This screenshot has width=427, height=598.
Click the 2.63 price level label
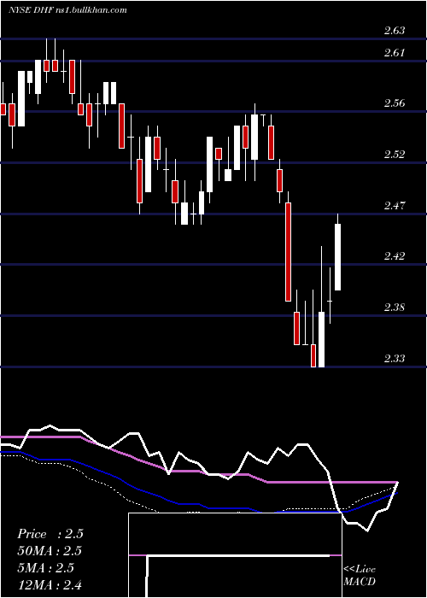tap(395, 31)
